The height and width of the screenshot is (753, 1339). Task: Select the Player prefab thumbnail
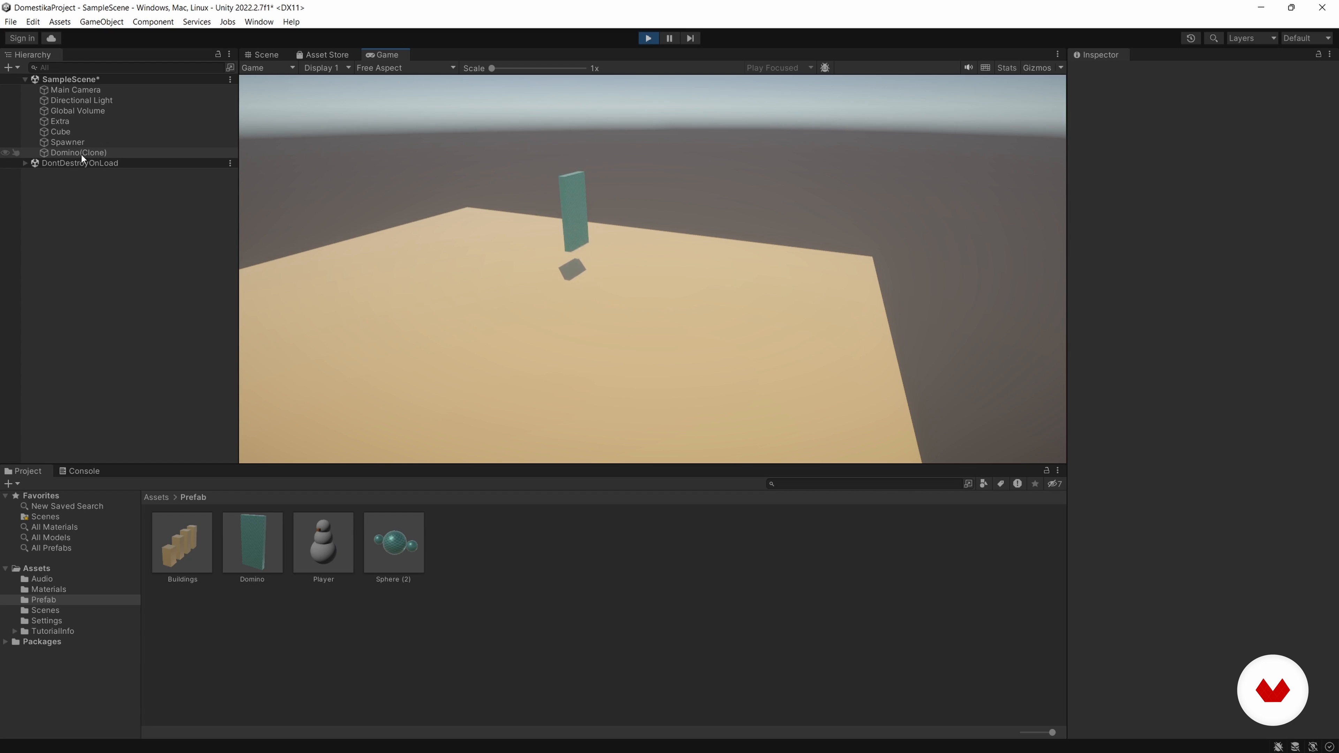(x=323, y=542)
